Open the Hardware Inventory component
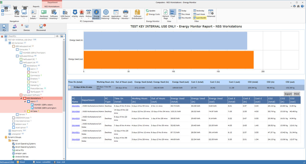Image resolution: width=306 pixels, height=164 pixels. tap(44, 14)
